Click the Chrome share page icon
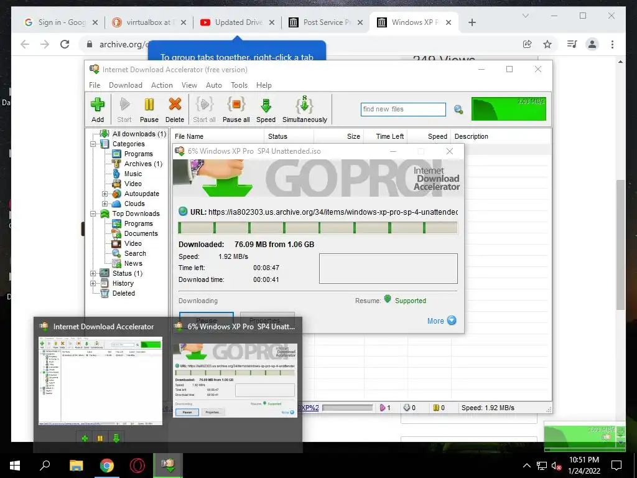This screenshot has width=637, height=478. pyautogui.click(x=528, y=44)
